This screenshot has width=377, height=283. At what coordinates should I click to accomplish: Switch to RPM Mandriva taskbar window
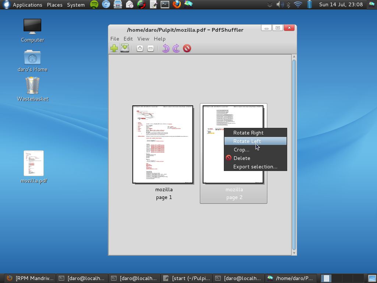coord(30,278)
